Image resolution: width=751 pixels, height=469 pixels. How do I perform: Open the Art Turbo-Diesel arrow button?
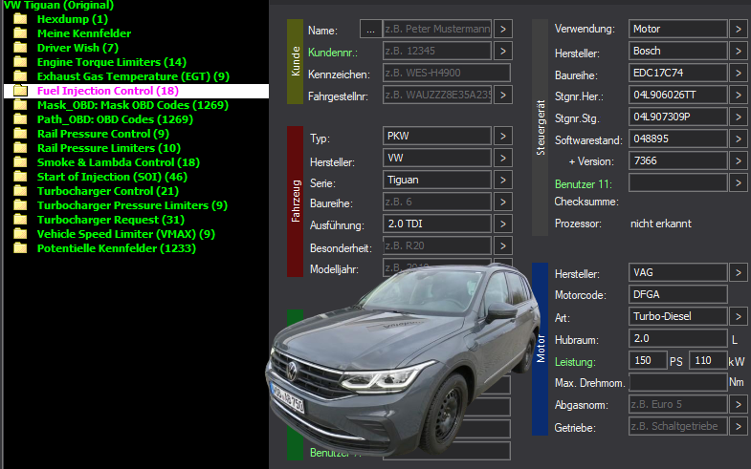tap(738, 316)
